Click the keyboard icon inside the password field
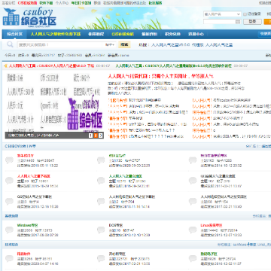271x271 pixels. point(238,22)
